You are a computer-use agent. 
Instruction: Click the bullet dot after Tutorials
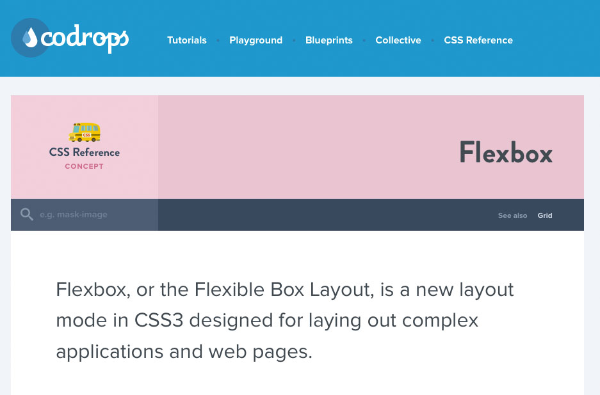pos(218,40)
